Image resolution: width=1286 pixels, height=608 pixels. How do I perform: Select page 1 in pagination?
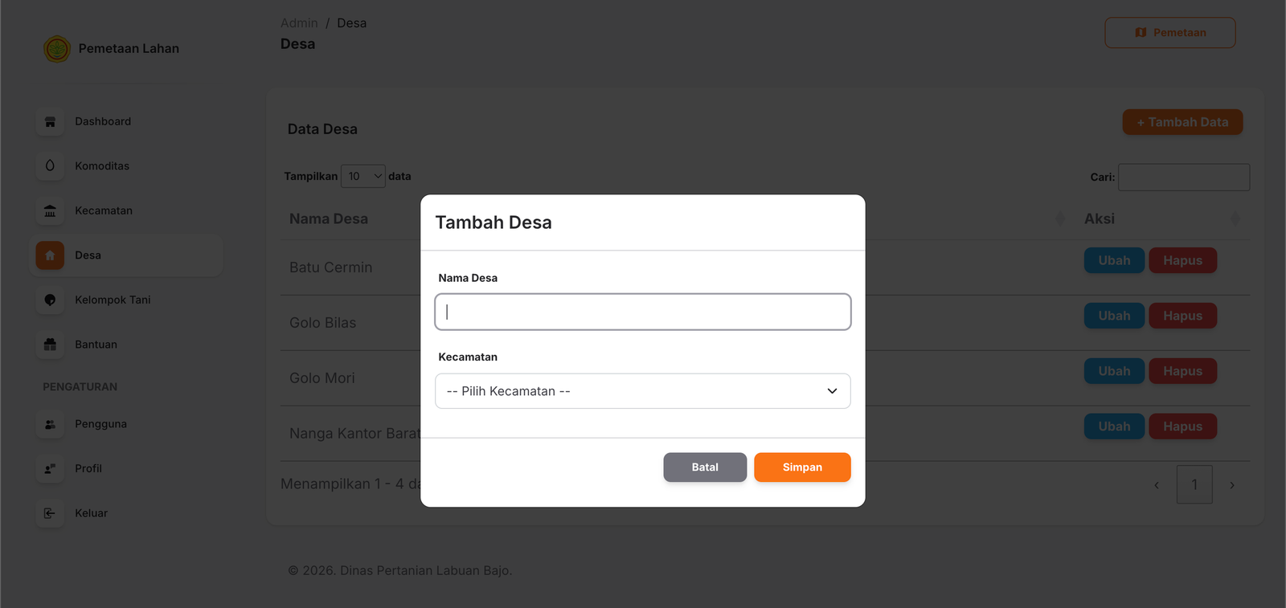(x=1194, y=485)
